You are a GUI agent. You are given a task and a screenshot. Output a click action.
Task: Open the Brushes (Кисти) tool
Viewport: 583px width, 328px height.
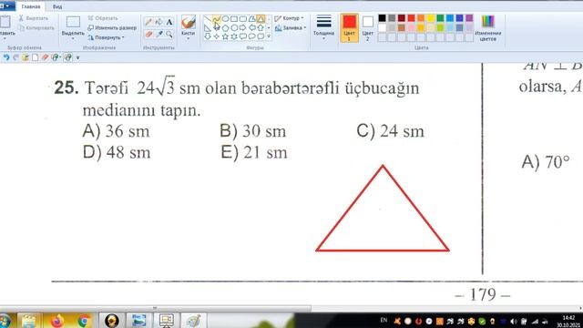189,26
